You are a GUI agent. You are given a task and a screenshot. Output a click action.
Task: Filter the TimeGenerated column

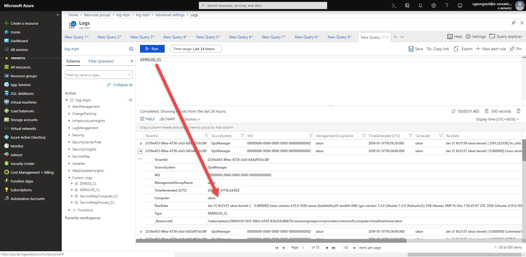[x=410, y=136]
